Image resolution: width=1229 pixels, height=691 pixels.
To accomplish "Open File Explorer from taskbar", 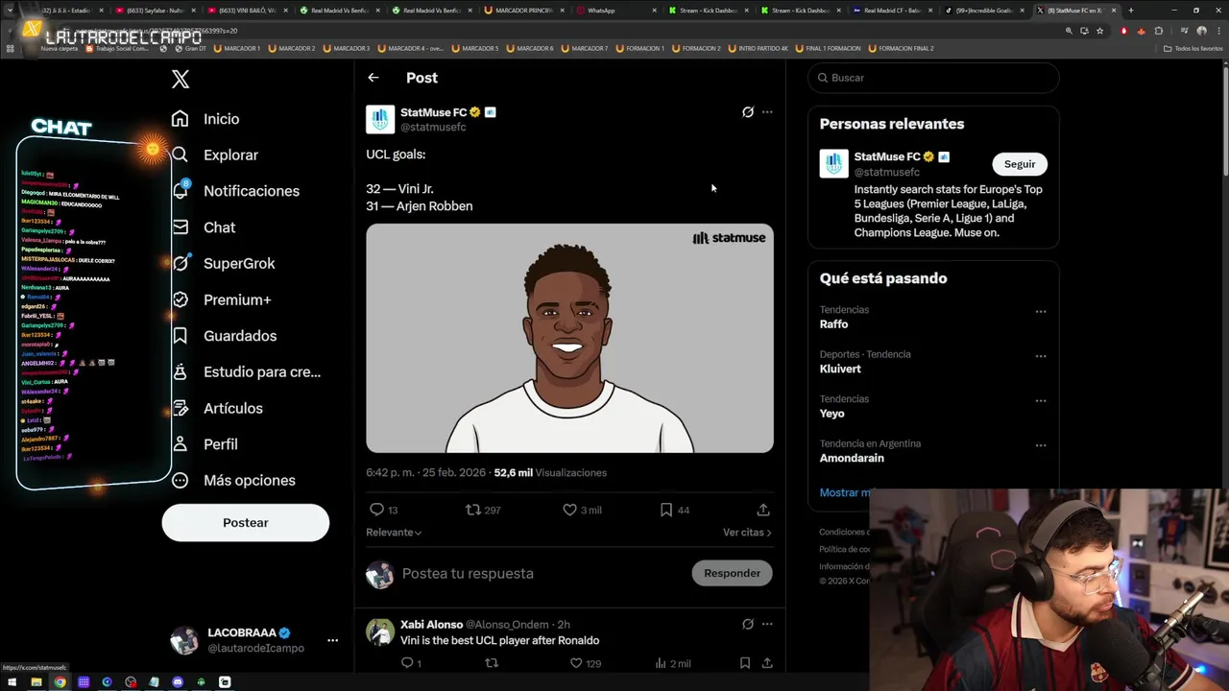I will [36, 682].
